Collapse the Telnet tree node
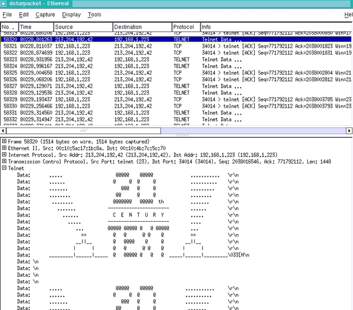The width and height of the screenshot is (353, 310). (5, 168)
